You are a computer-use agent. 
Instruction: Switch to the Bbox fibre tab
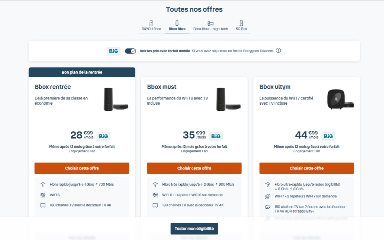click(177, 25)
